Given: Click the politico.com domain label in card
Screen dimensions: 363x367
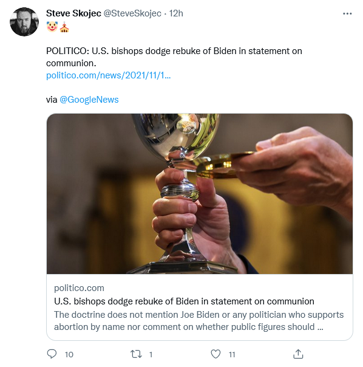Looking at the screenshot, I should tap(79, 288).
